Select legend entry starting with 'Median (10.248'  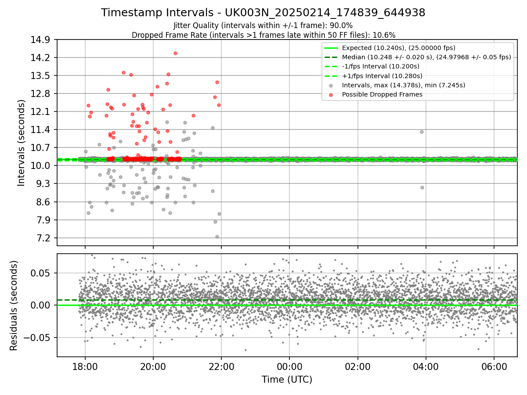426,57
